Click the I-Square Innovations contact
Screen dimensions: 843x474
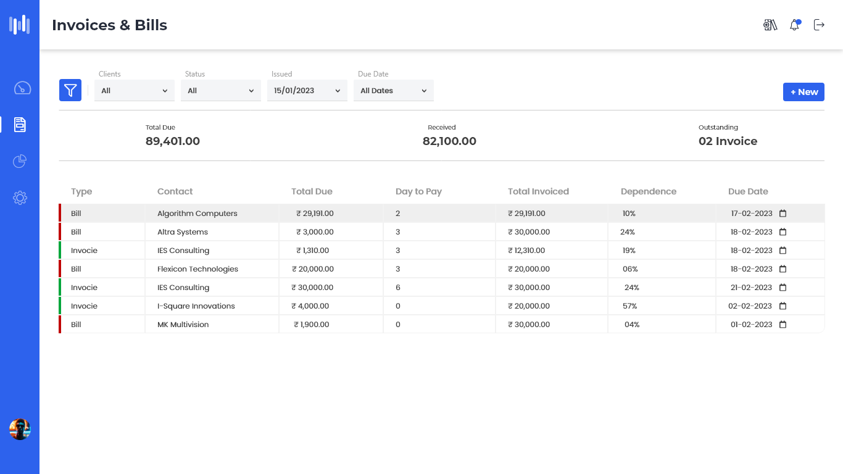click(196, 306)
